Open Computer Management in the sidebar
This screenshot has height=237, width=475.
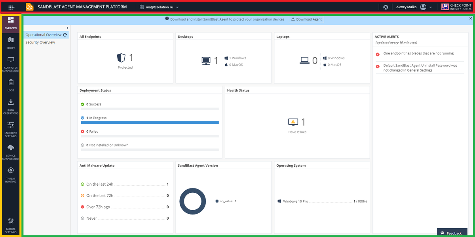click(x=11, y=64)
